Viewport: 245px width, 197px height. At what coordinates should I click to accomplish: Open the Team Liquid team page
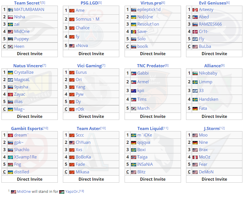(150, 129)
